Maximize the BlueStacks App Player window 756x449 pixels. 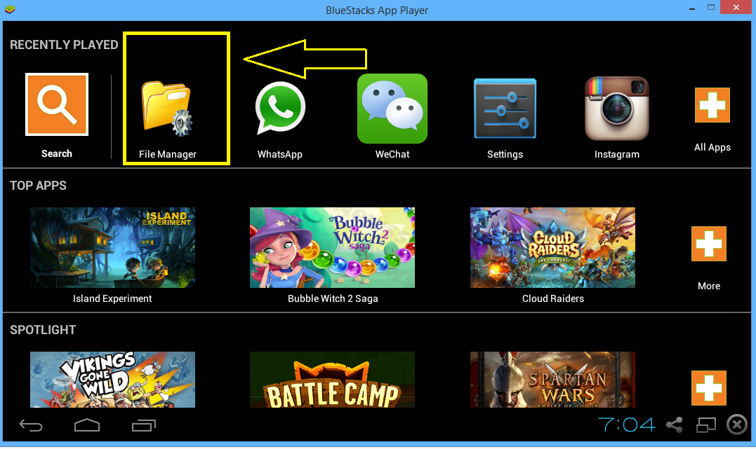tap(710, 7)
